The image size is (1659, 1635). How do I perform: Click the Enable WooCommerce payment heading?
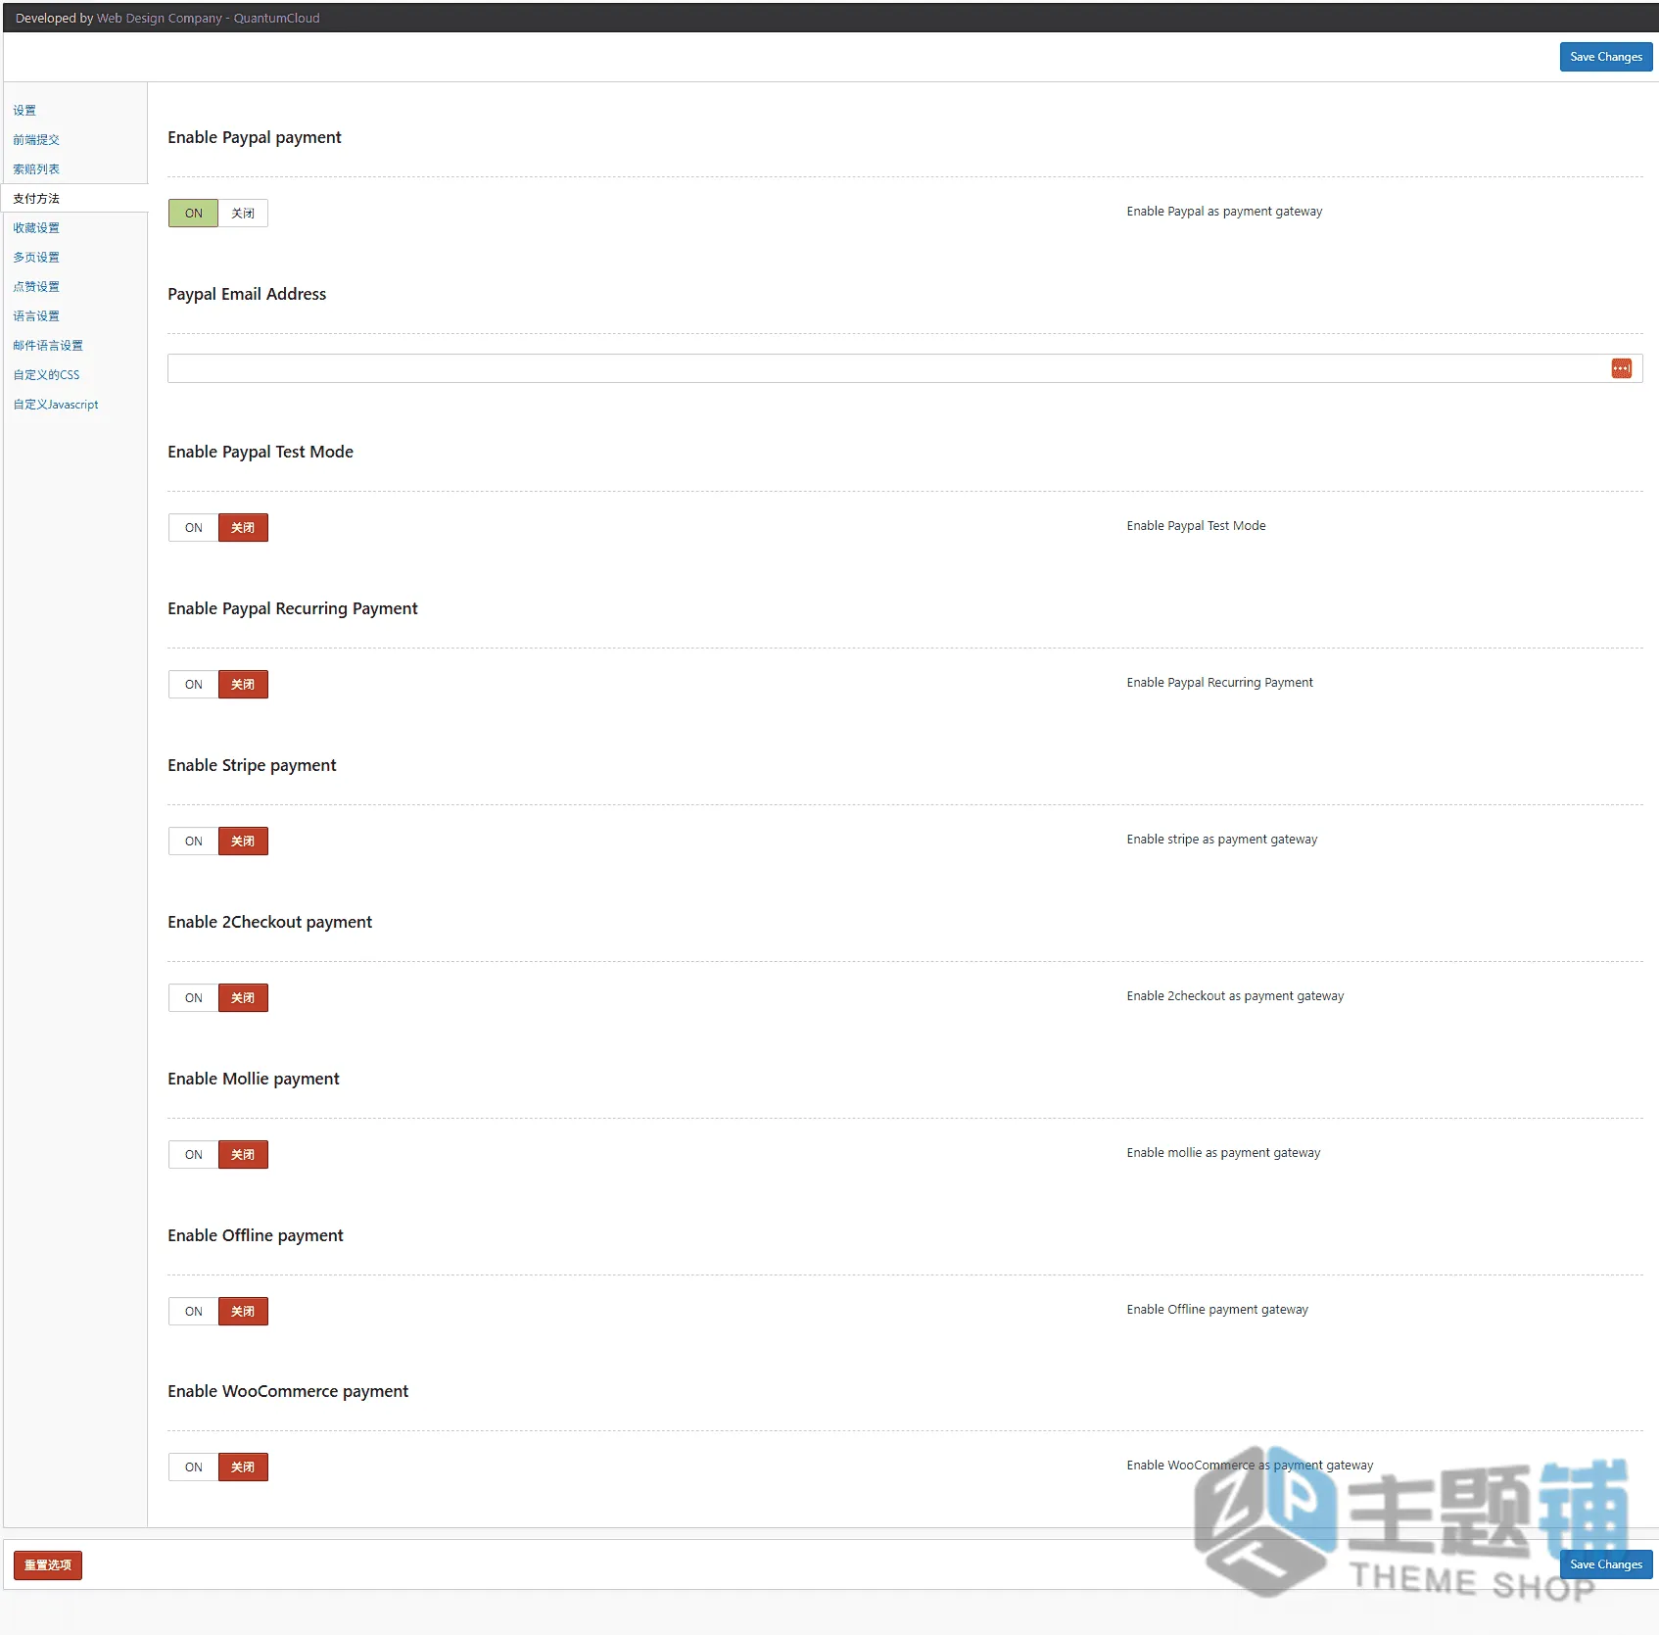click(x=288, y=1391)
